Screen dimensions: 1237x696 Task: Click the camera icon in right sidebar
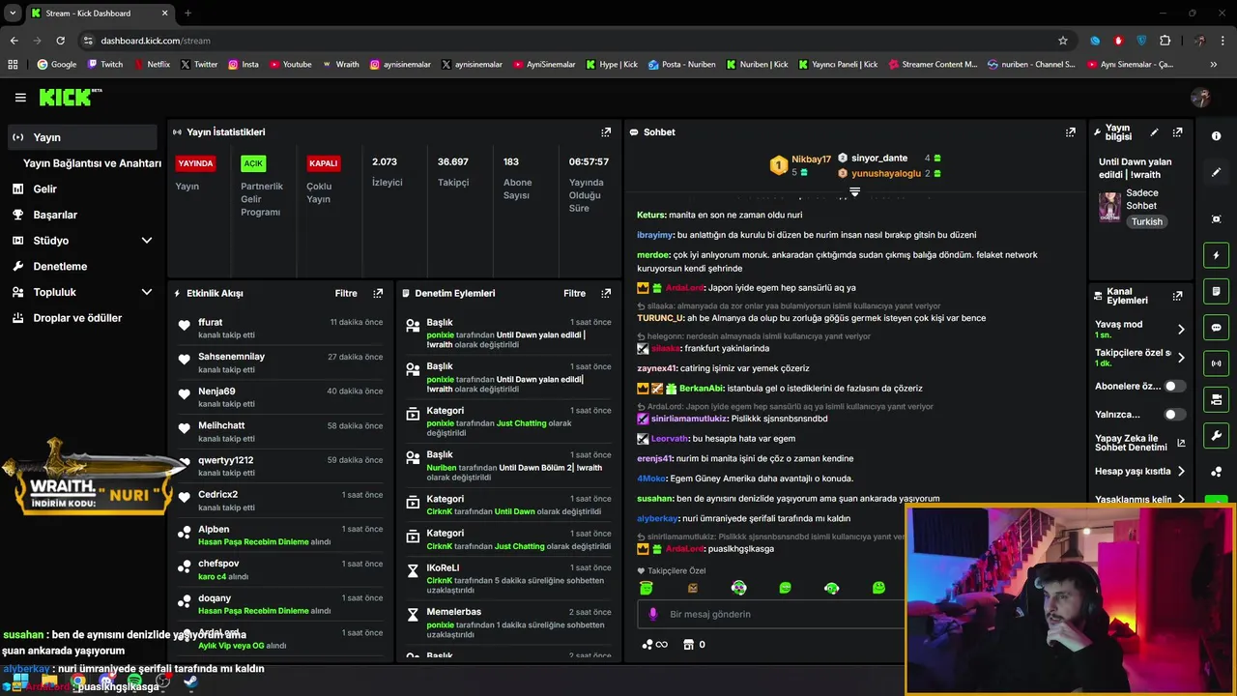point(1216,399)
